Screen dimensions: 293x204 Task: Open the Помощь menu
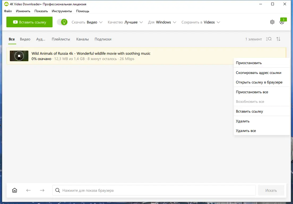click(x=83, y=11)
